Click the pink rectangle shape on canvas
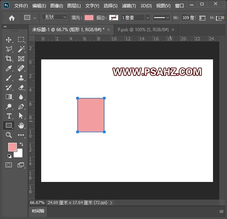The image size is (227, 219). click(x=91, y=115)
